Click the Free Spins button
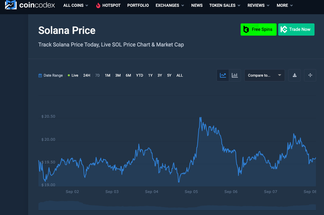Screen dimensions: 324x215 259,30
